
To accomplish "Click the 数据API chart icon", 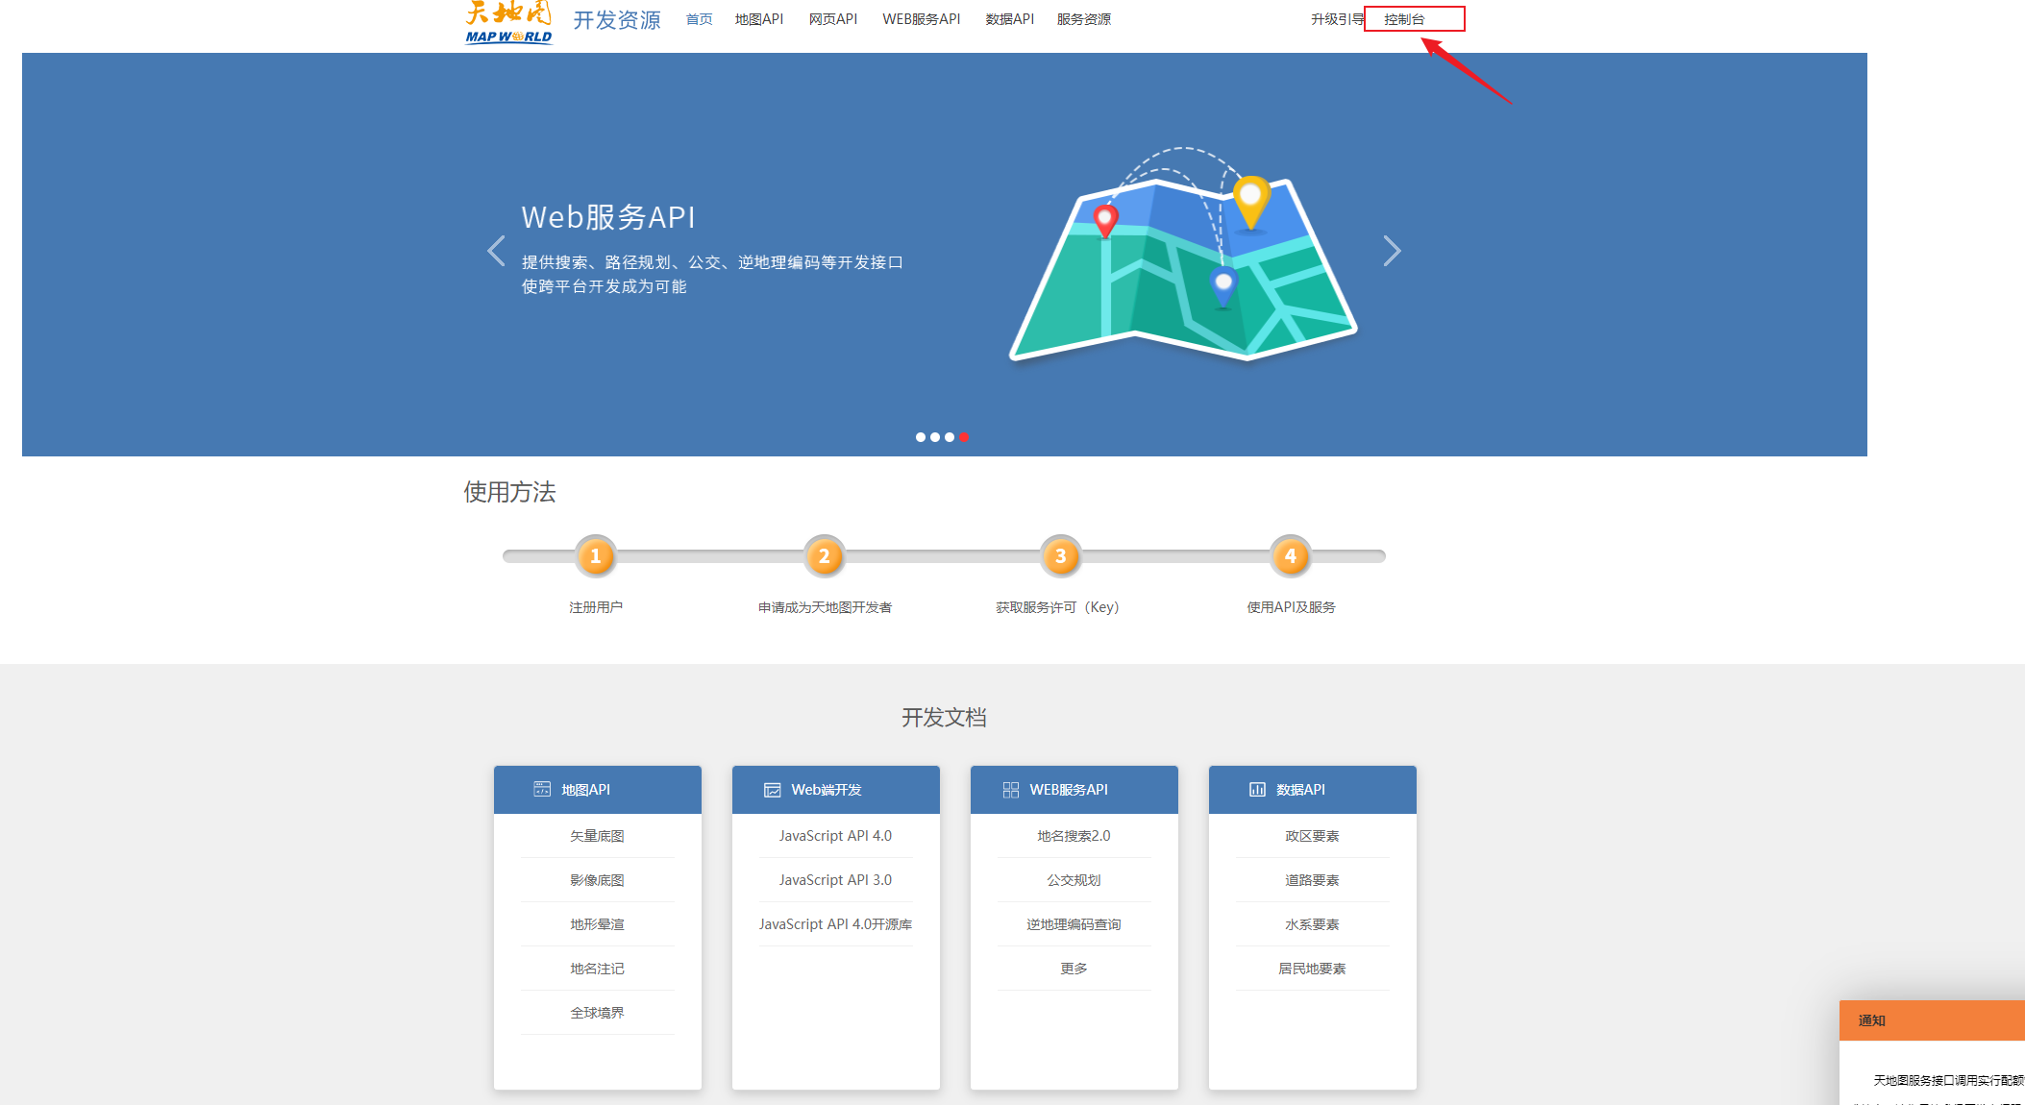I will [1257, 789].
